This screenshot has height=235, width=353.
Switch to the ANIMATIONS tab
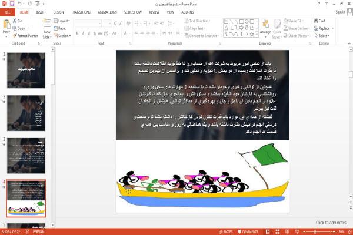tap(108, 12)
